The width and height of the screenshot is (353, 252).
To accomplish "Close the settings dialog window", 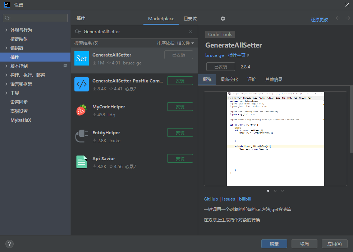I will (347, 5).
